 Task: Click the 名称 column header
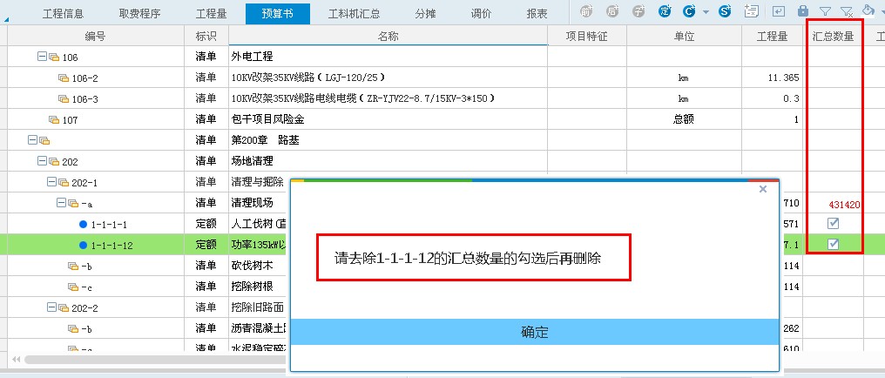click(388, 36)
